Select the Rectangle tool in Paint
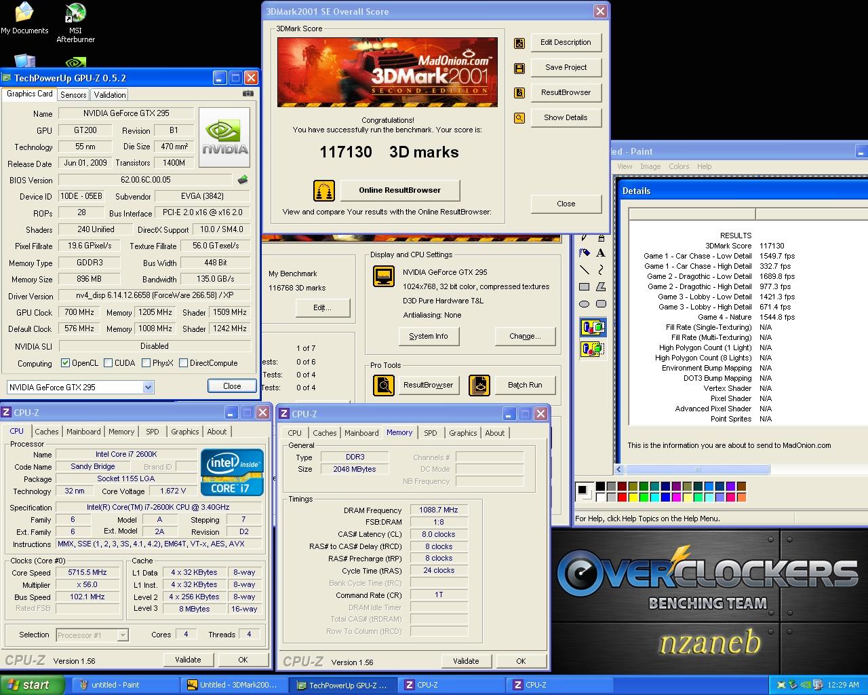This screenshot has height=695, width=868. [x=584, y=286]
